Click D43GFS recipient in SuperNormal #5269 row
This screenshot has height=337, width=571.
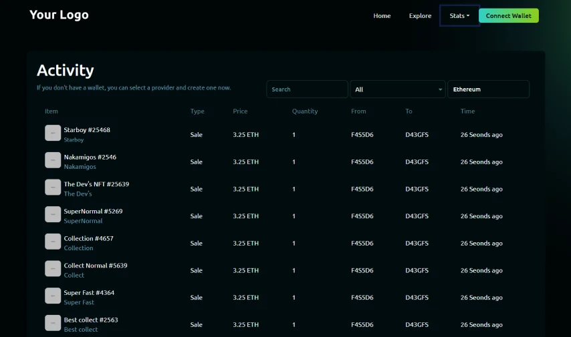point(417,216)
